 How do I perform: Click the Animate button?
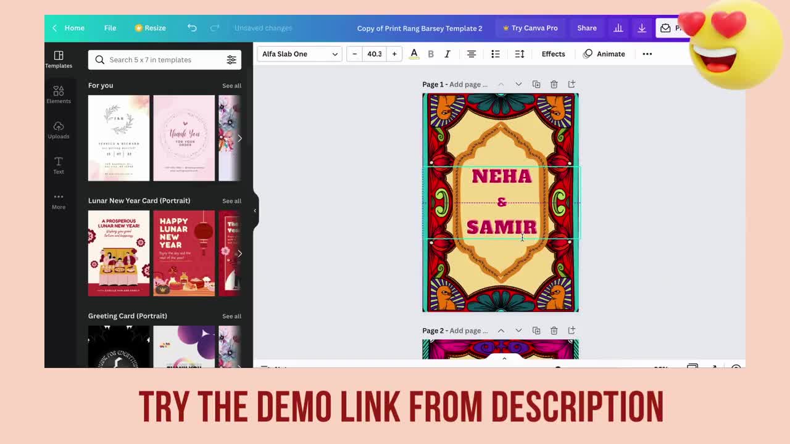pos(604,54)
